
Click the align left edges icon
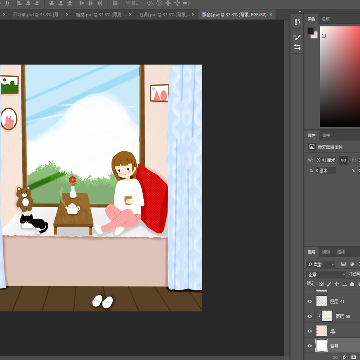coord(19,3)
